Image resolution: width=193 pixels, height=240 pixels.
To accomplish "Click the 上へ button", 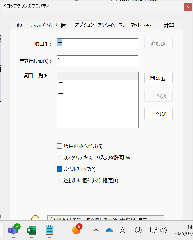I will (x=158, y=96).
